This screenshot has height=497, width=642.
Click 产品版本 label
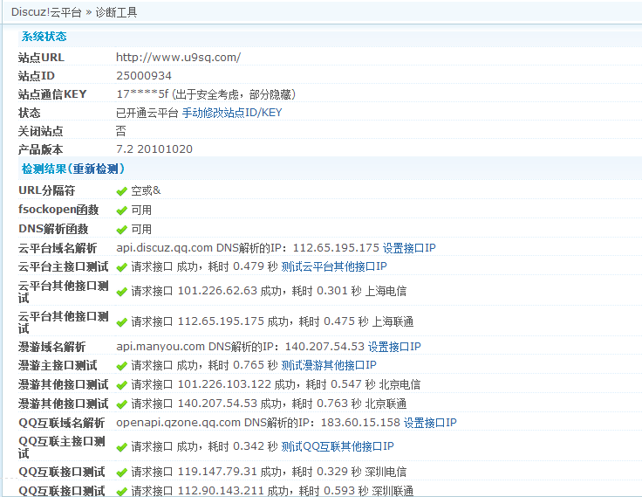point(40,149)
